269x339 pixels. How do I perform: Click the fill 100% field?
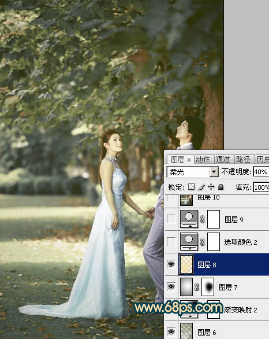261,187
